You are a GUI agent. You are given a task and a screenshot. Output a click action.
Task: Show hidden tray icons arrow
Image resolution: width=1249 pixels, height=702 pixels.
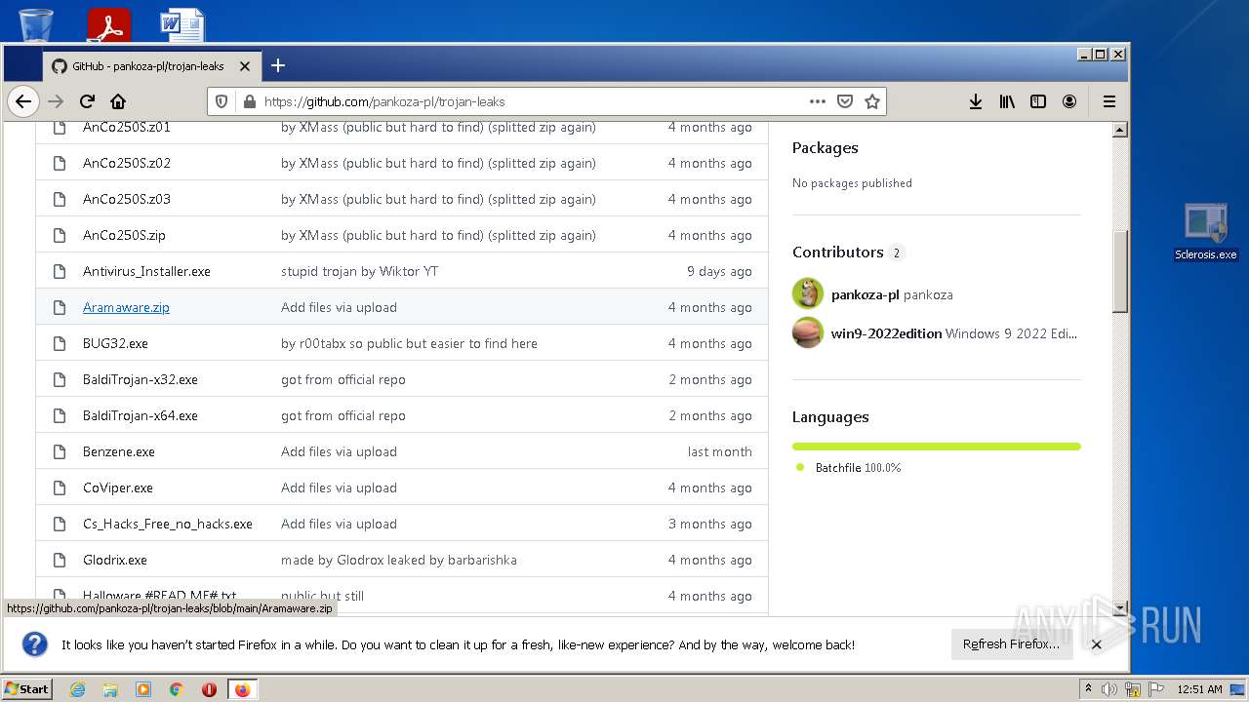tap(1088, 689)
